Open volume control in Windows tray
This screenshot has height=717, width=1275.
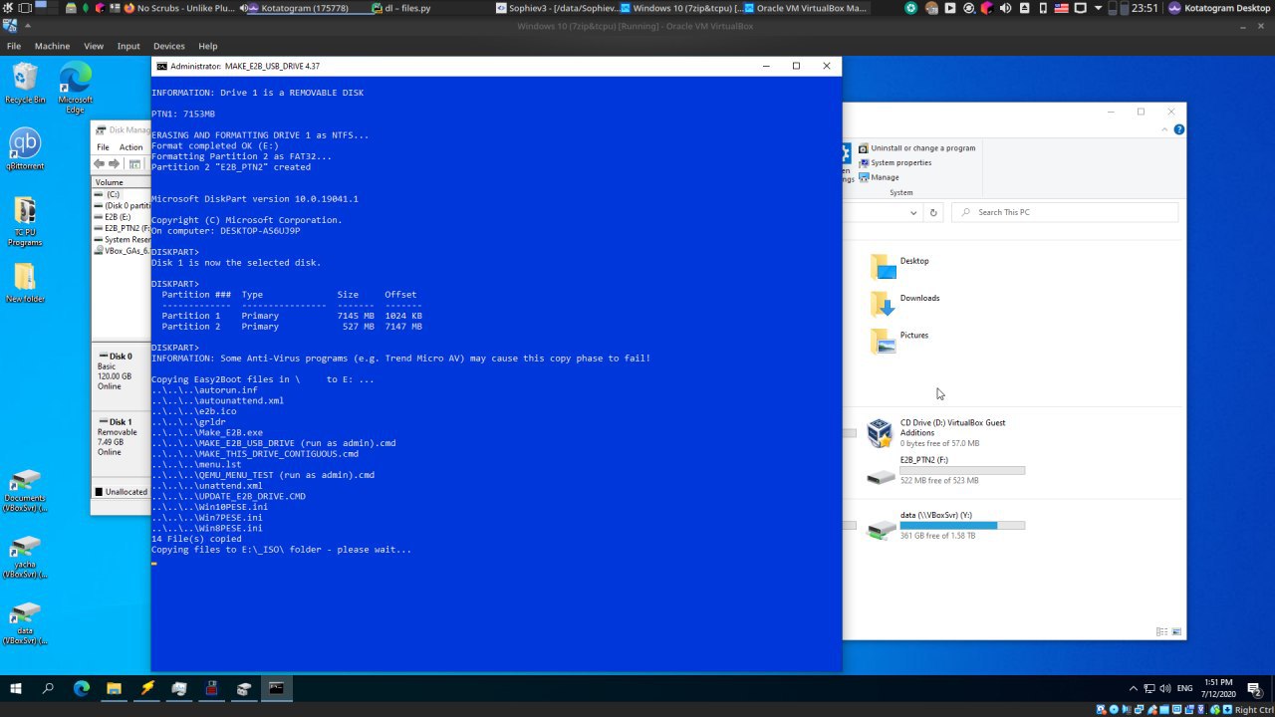click(x=1165, y=688)
